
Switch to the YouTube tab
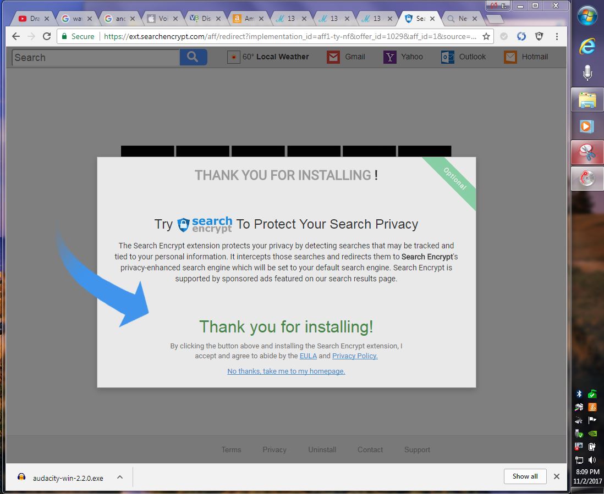33,19
